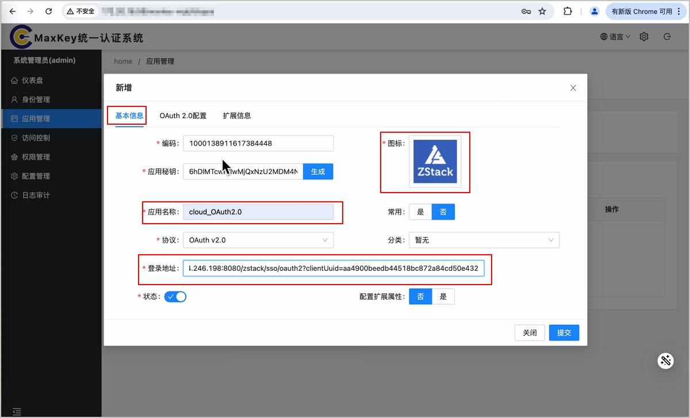
Task: Switch to the OAuth 2.0配置 tab
Action: point(183,116)
